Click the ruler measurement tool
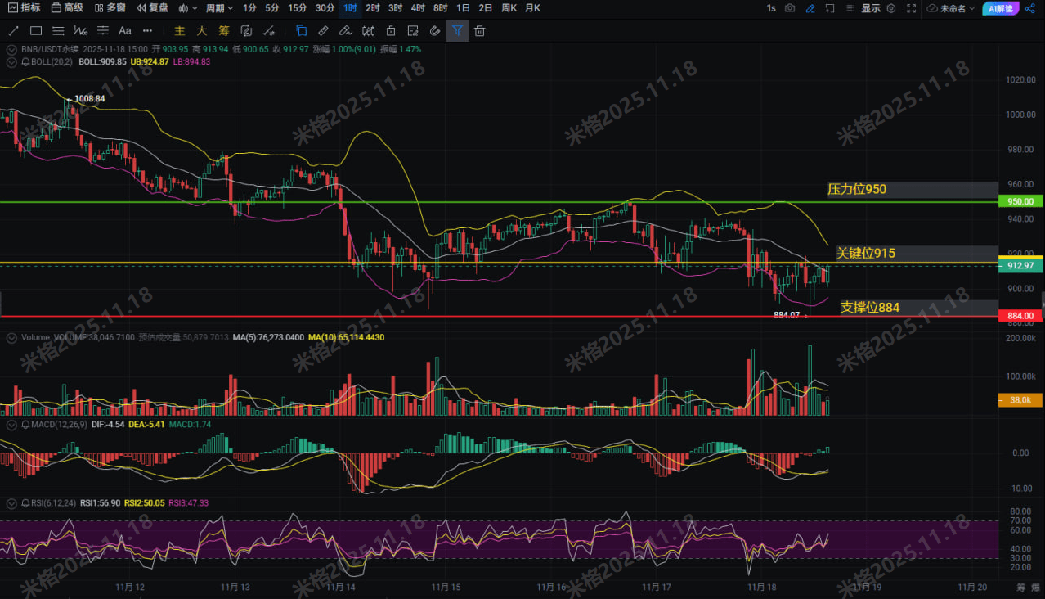The image size is (1045, 599). (323, 31)
